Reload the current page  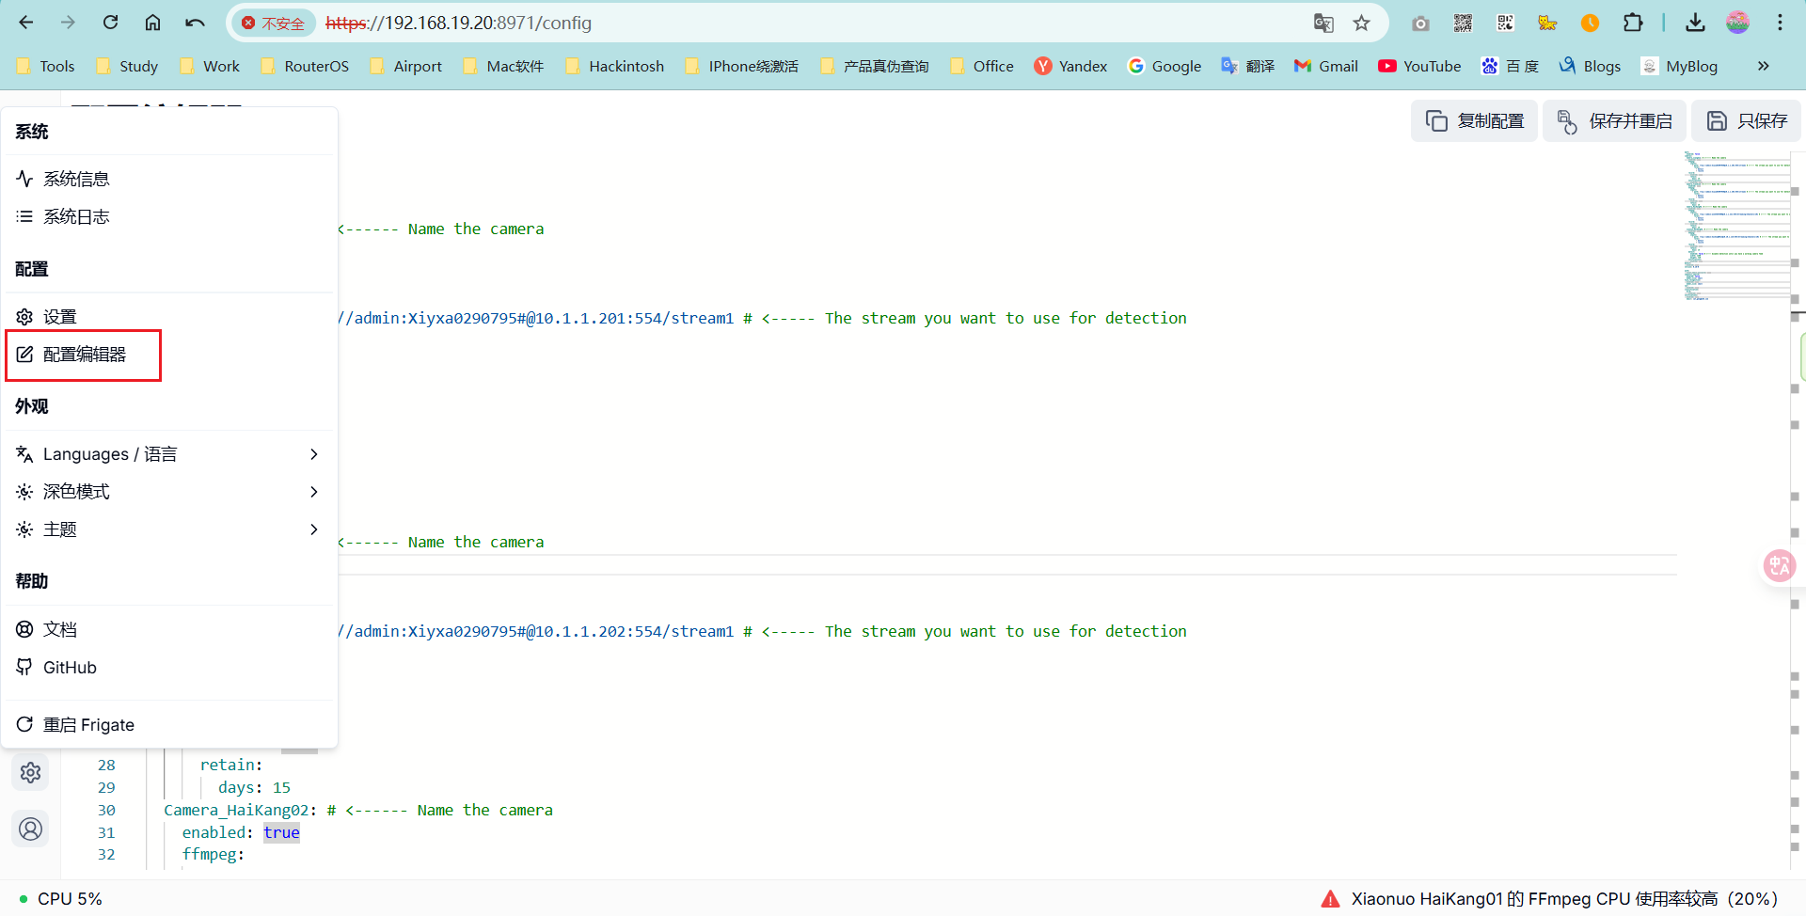pyautogui.click(x=110, y=23)
